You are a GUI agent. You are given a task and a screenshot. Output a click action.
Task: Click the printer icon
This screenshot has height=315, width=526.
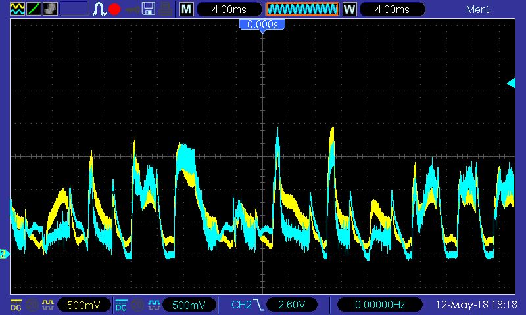click(166, 9)
